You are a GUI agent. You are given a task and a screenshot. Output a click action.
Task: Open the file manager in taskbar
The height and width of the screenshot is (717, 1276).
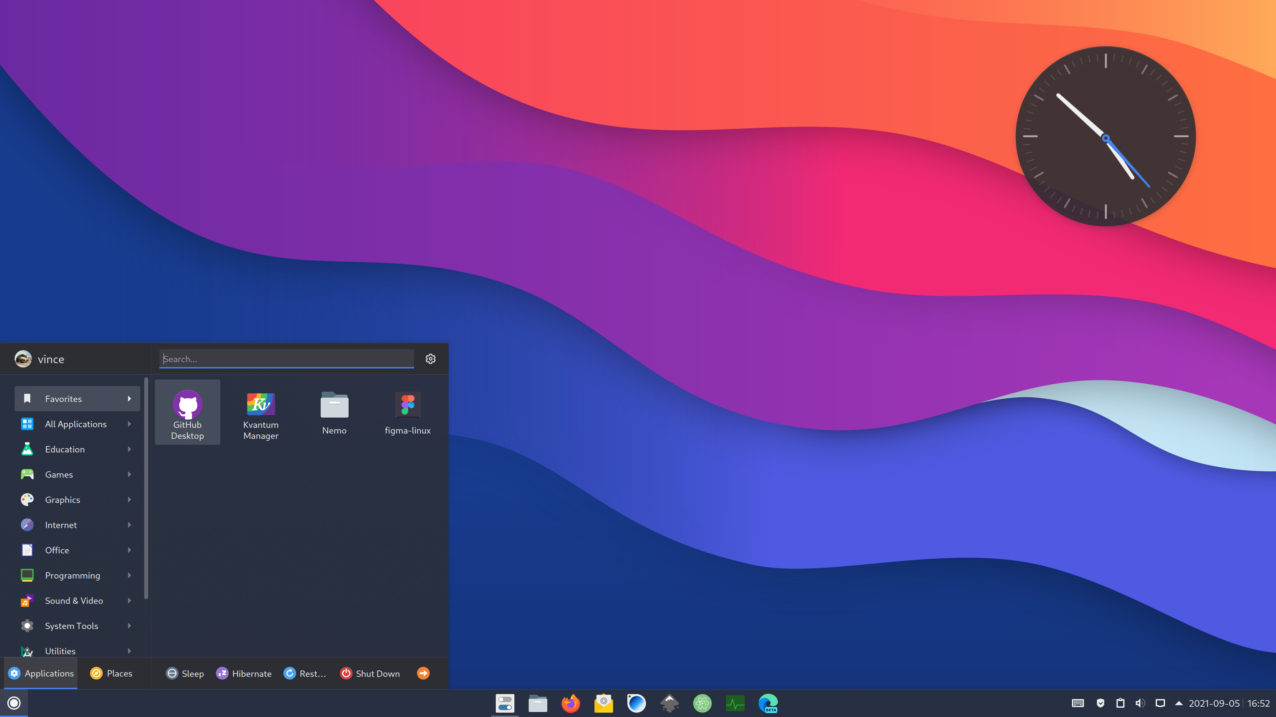pos(537,703)
